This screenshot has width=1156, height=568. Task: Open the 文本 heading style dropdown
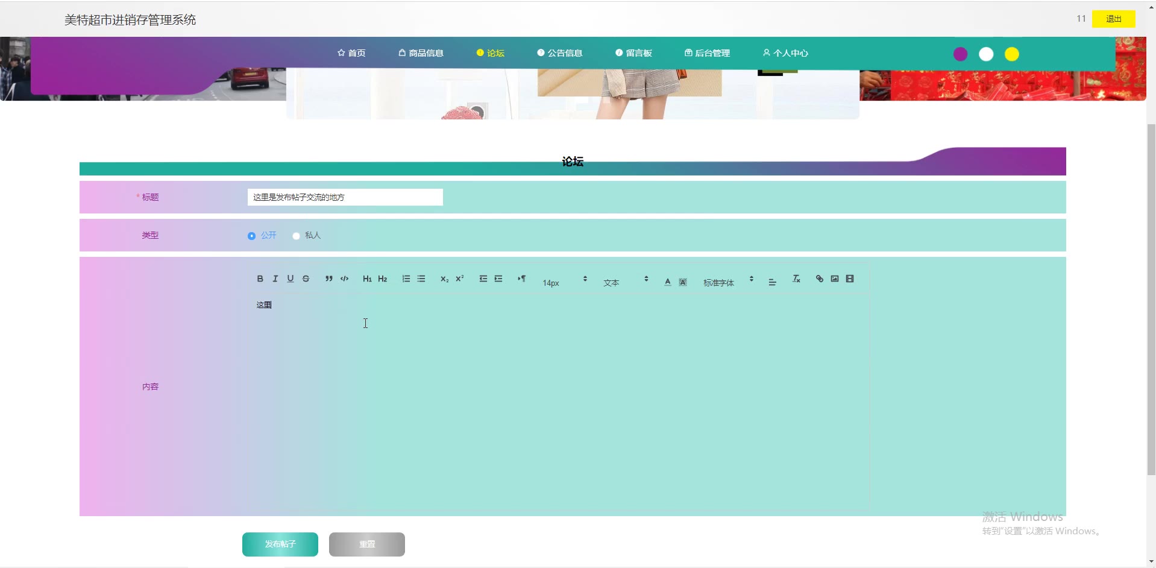tap(626, 282)
